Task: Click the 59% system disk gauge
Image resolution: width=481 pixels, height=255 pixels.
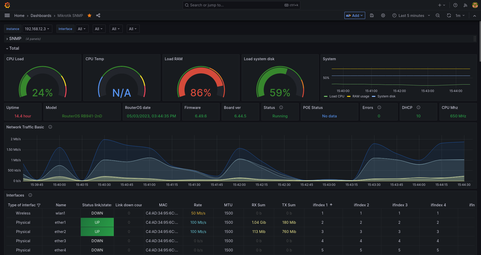Action: (280, 82)
